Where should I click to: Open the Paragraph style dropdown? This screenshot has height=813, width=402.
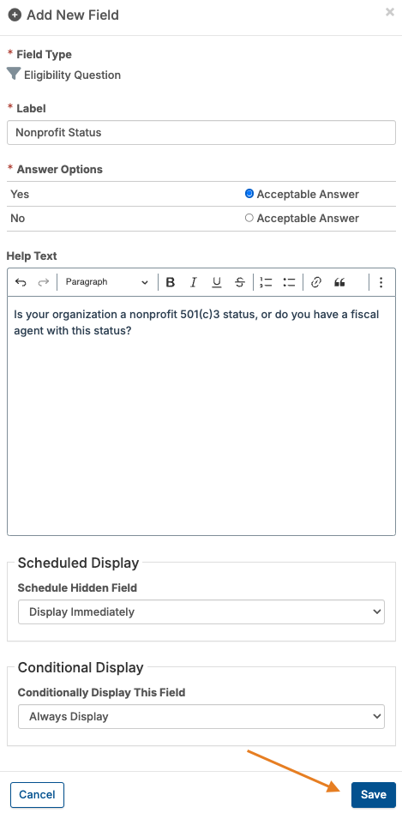106,282
